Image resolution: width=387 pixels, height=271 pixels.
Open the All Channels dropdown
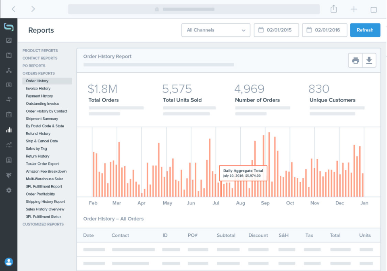point(216,30)
